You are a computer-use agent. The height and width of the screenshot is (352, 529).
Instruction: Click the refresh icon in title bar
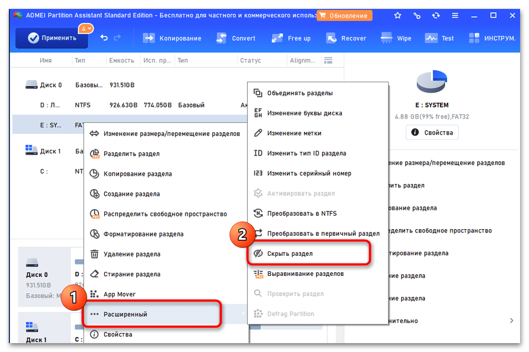tap(436, 16)
